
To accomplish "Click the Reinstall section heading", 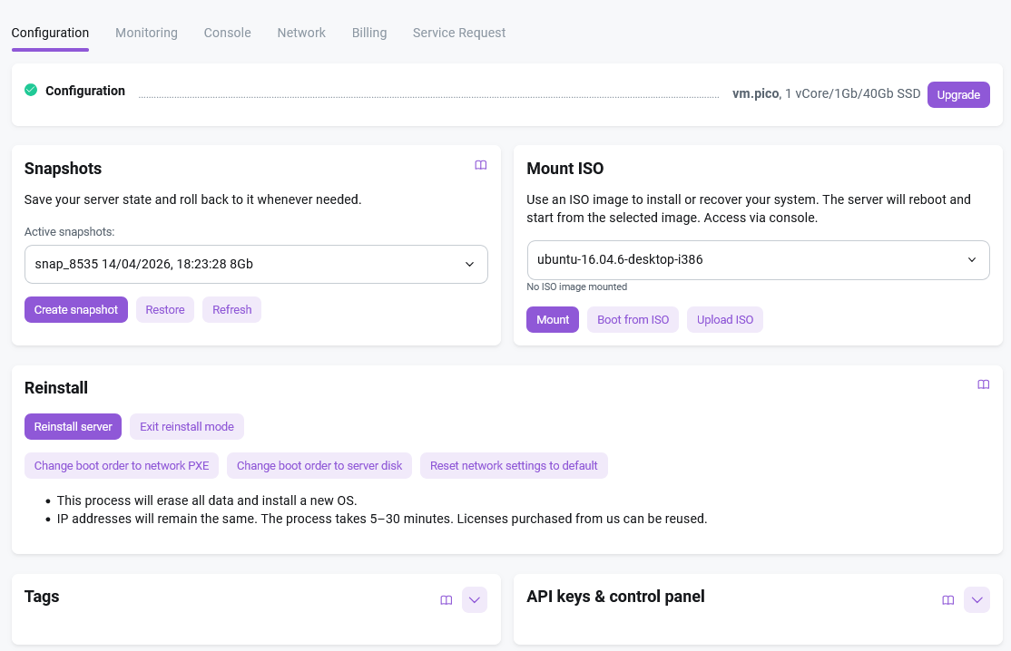I will click(x=56, y=388).
